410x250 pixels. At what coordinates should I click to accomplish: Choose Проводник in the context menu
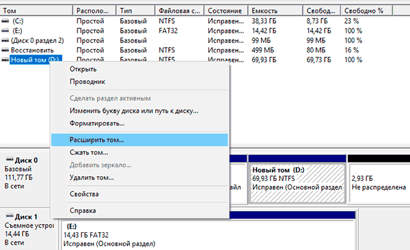[x=139, y=82]
